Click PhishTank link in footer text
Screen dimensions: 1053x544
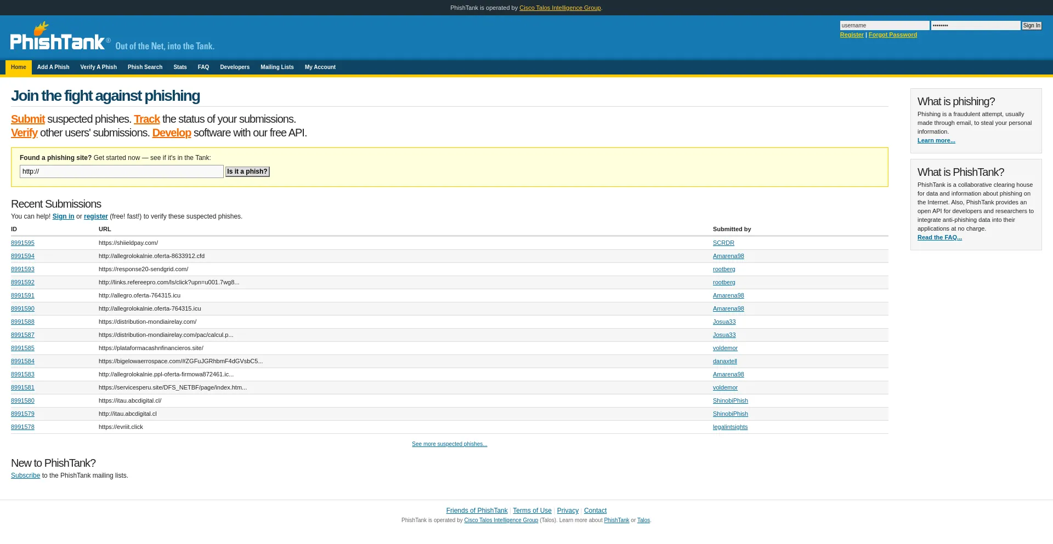[x=616, y=520]
